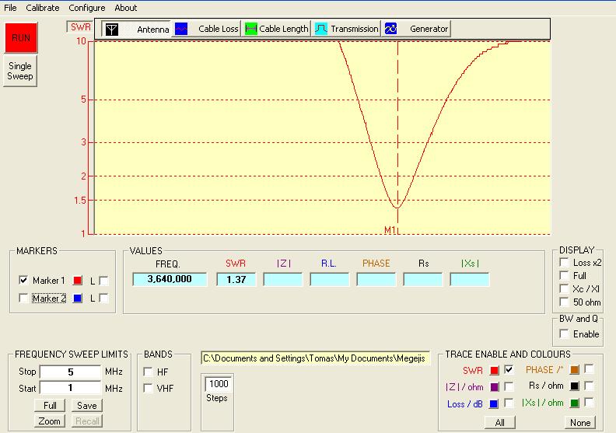Click the empty R.L. value field
Image resolution: width=616 pixels, height=433 pixels.
[x=329, y=279]
